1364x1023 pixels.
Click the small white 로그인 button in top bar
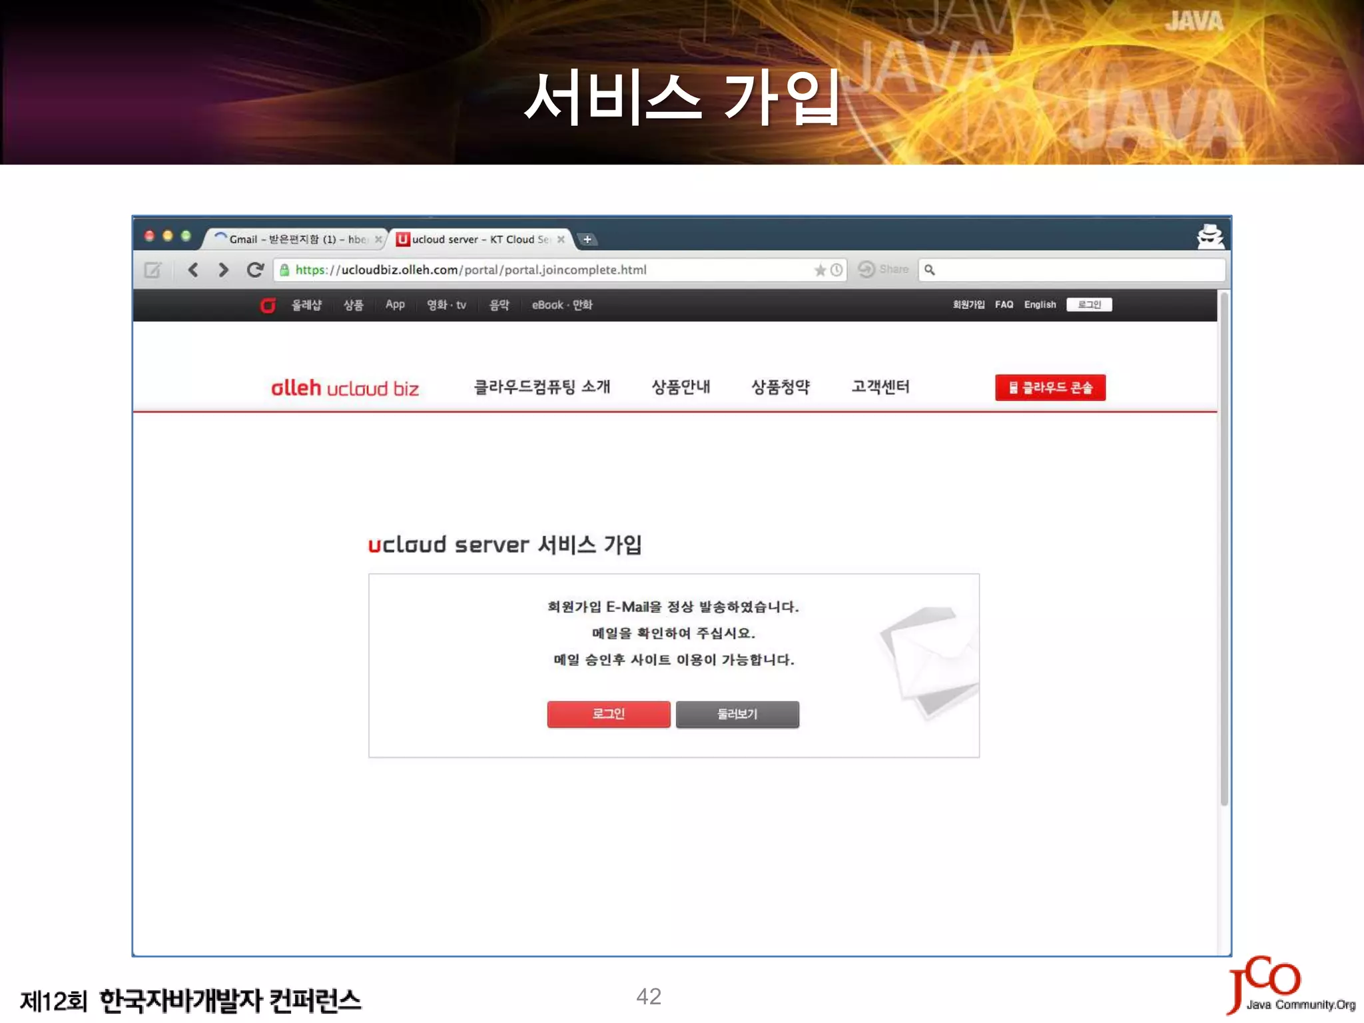click(1089, 304)
